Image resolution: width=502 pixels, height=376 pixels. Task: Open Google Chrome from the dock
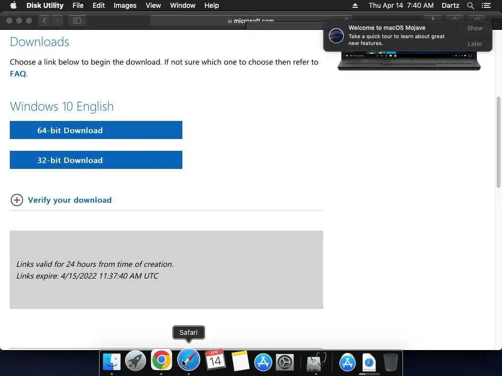161,360
